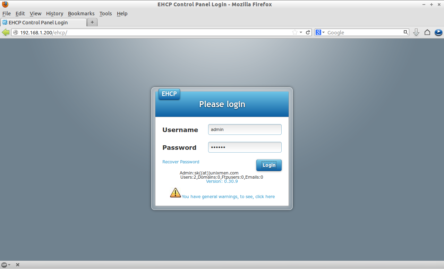Click the blue play toolbar icon

coord(438,32)
